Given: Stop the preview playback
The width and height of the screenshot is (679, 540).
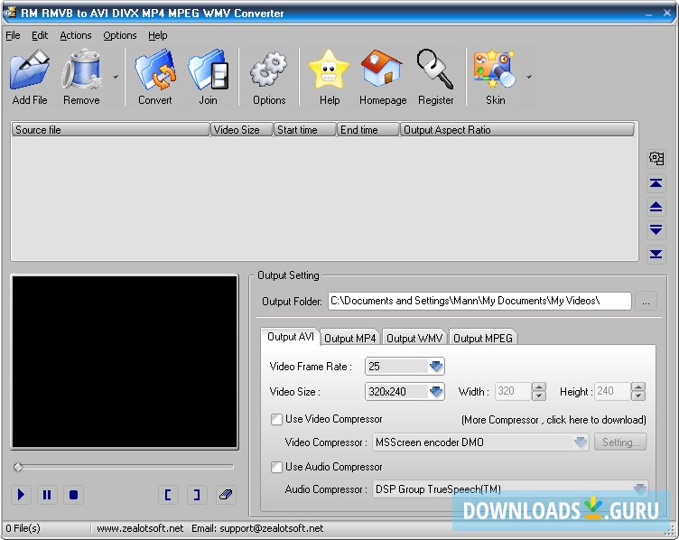Looking at the screenshot, I should click(74, 495).
